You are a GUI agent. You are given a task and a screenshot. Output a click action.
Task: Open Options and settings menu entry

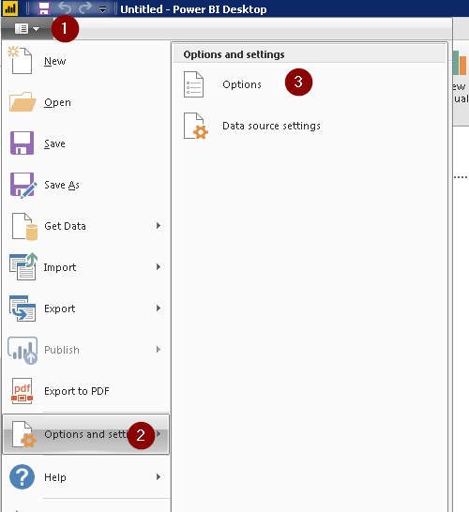coord(86,434)
